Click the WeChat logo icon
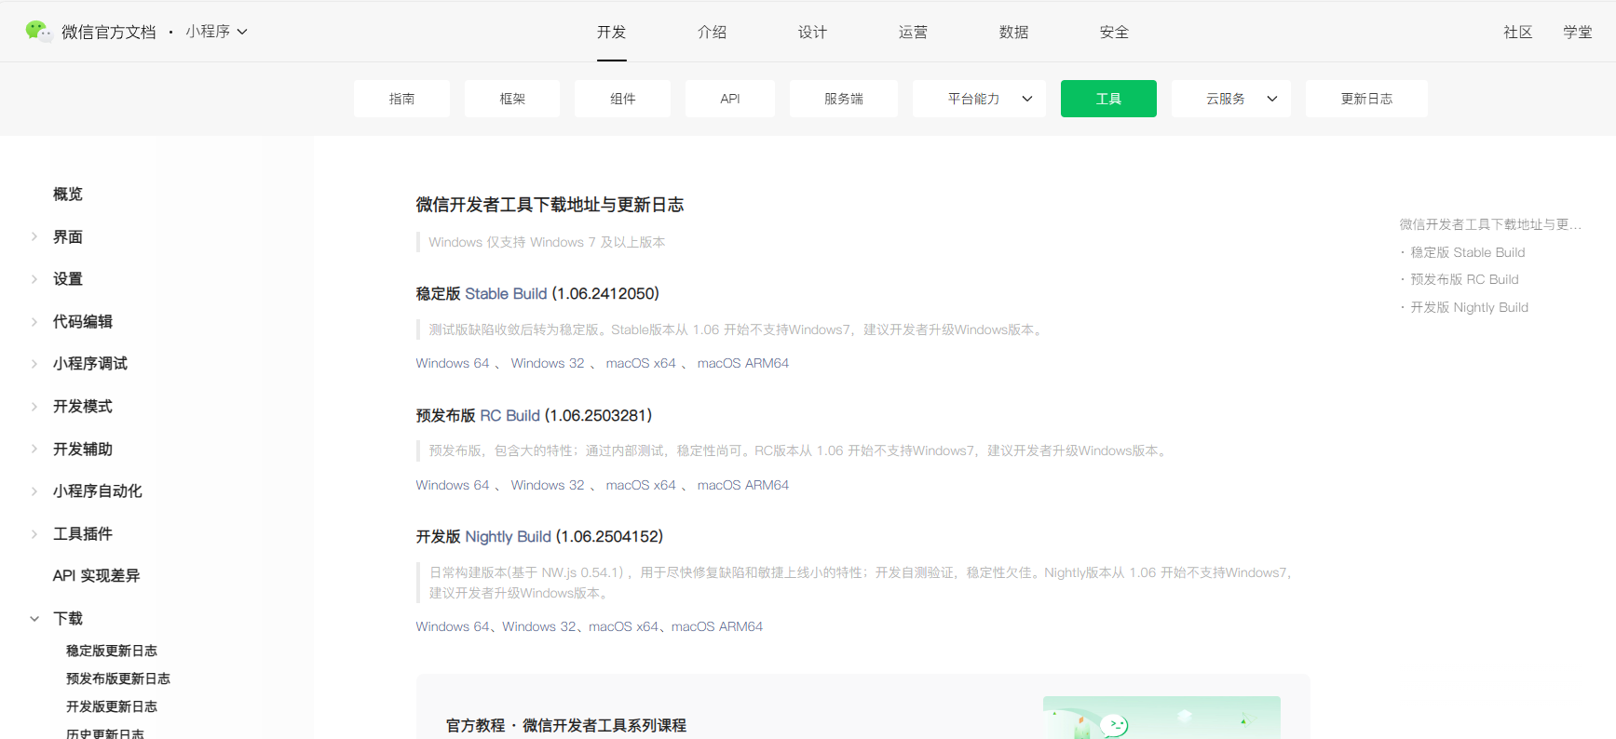Image resolution: width=1616 pixels, height=739 pixels. coord(38,32)
